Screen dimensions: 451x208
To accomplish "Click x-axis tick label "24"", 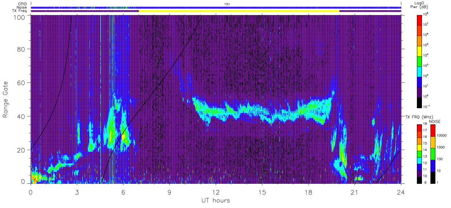I will point(401,192).
